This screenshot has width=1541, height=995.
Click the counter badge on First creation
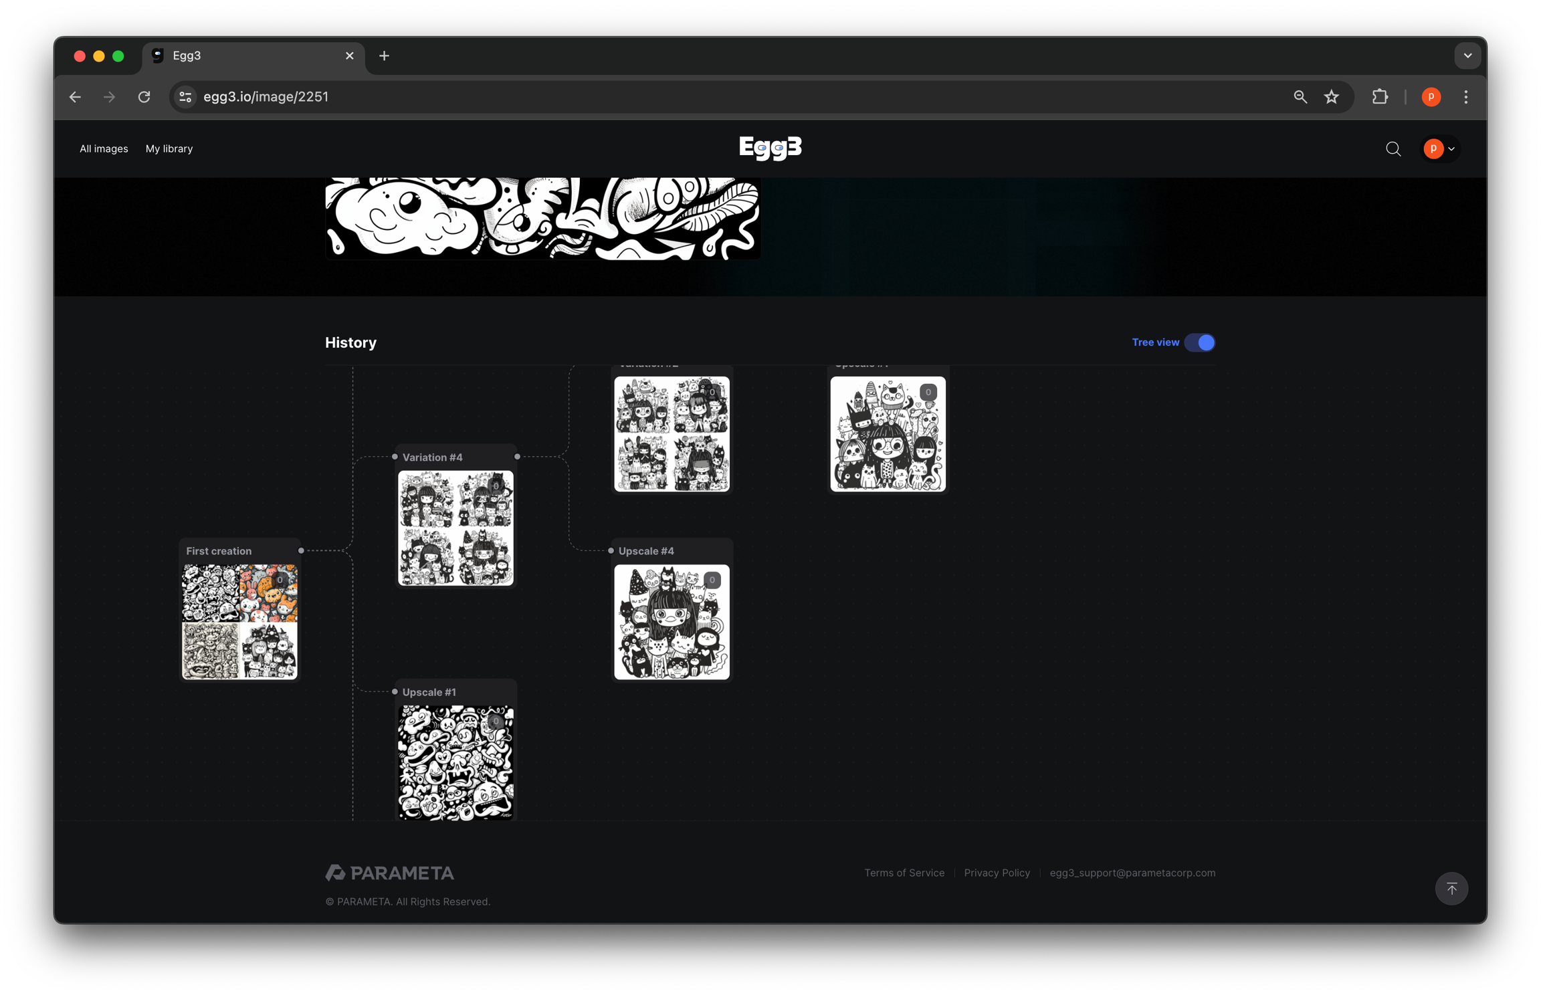pos(280,580)
